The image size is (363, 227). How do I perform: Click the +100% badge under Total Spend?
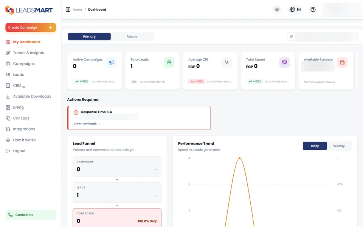pos(254,82)
